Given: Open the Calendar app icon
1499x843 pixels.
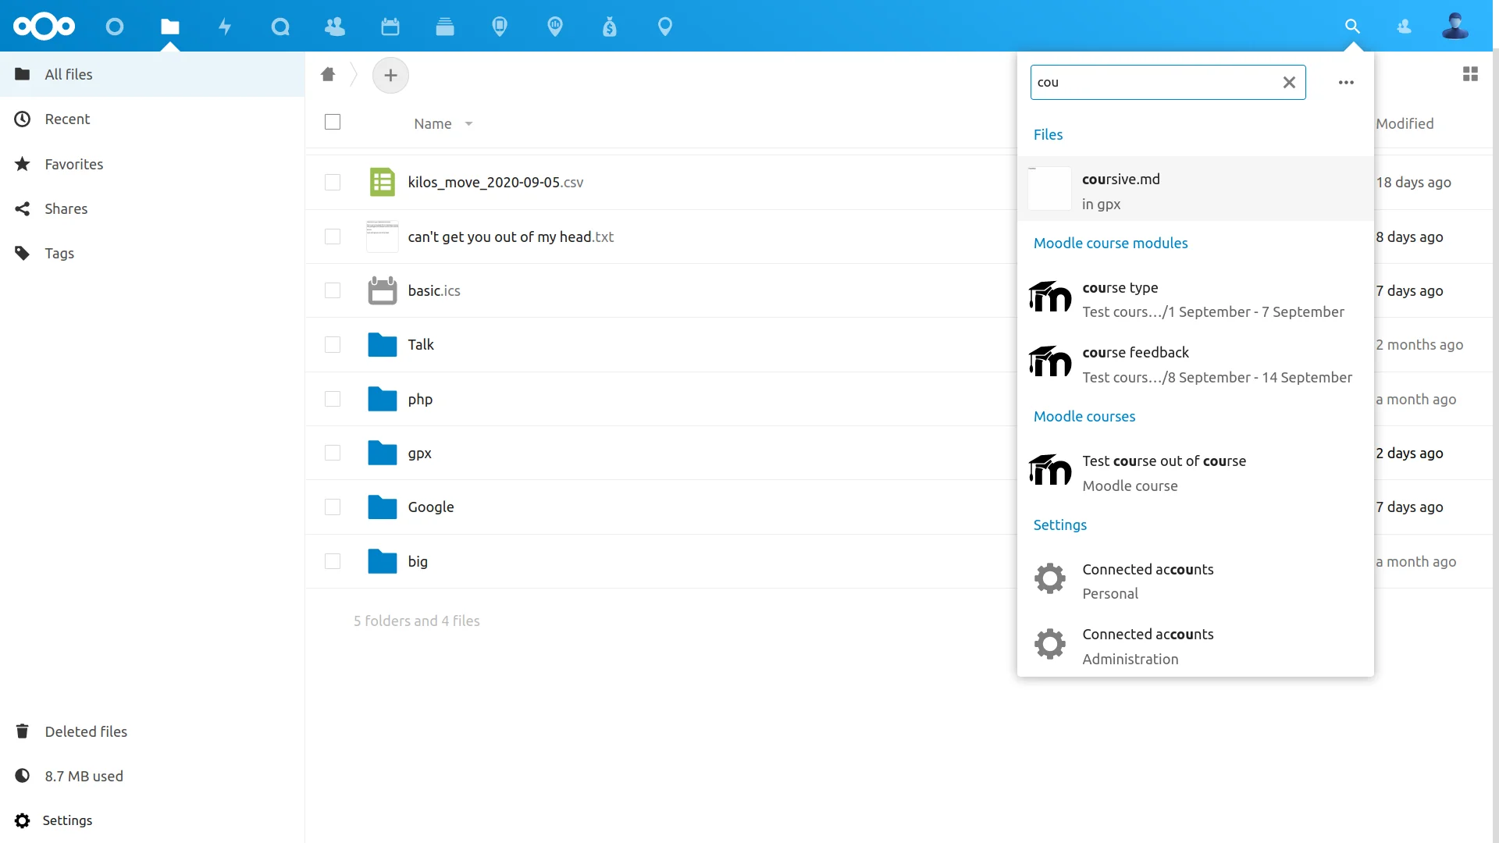Looking at the screenshot, I should (390, 27).
